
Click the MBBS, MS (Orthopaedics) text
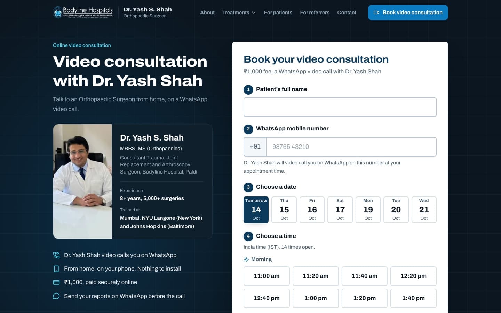point(151,149)
